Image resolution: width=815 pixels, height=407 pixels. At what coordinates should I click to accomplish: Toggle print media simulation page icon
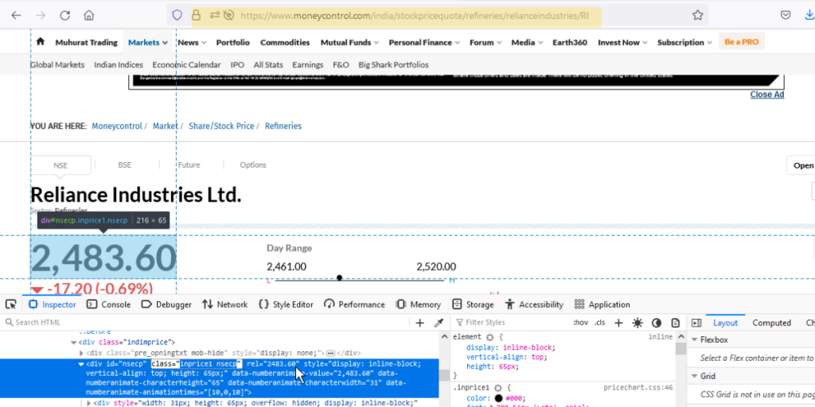675,323
